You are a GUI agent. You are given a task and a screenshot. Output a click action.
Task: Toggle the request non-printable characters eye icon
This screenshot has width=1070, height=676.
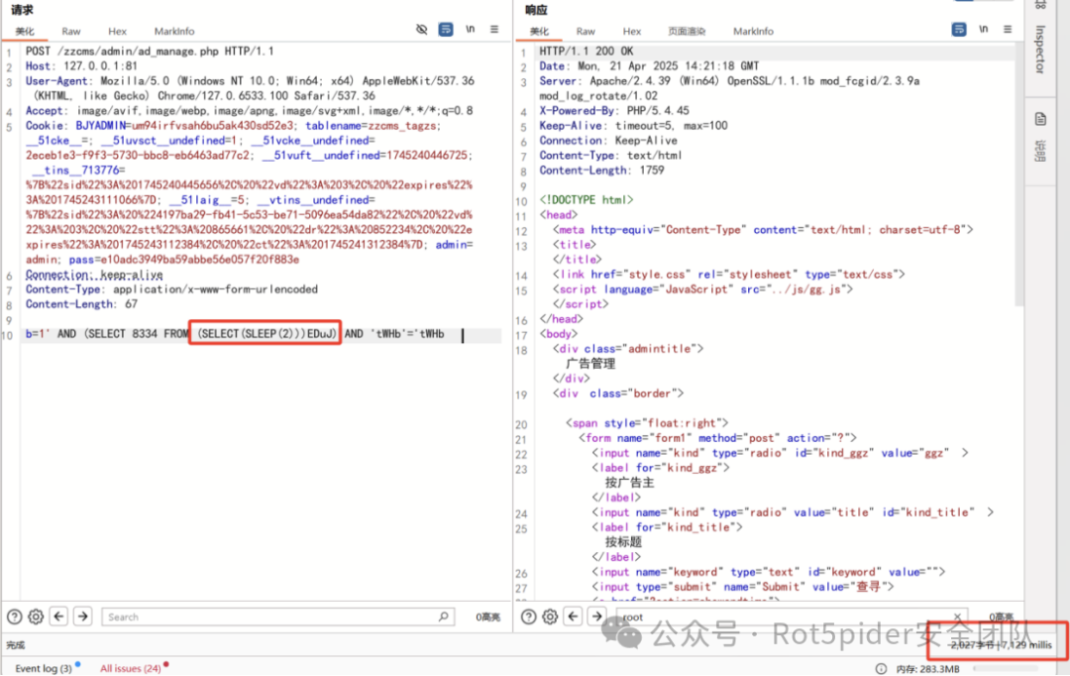coord(422,30)
